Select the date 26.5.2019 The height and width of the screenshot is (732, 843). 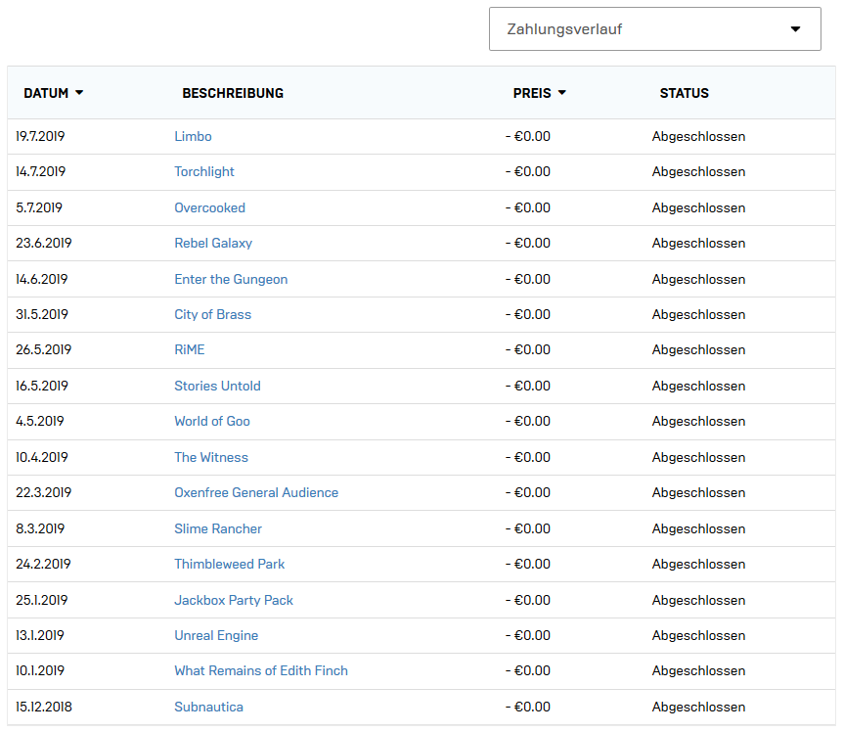[x=44, y=350]
